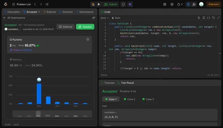The image size is (223, 128).
Task: Click the LeetCode logo icon
Action: tap(6, 4)
